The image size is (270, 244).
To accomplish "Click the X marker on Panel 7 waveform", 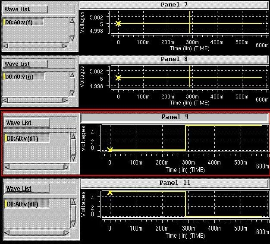I will [x=118, y=23].
